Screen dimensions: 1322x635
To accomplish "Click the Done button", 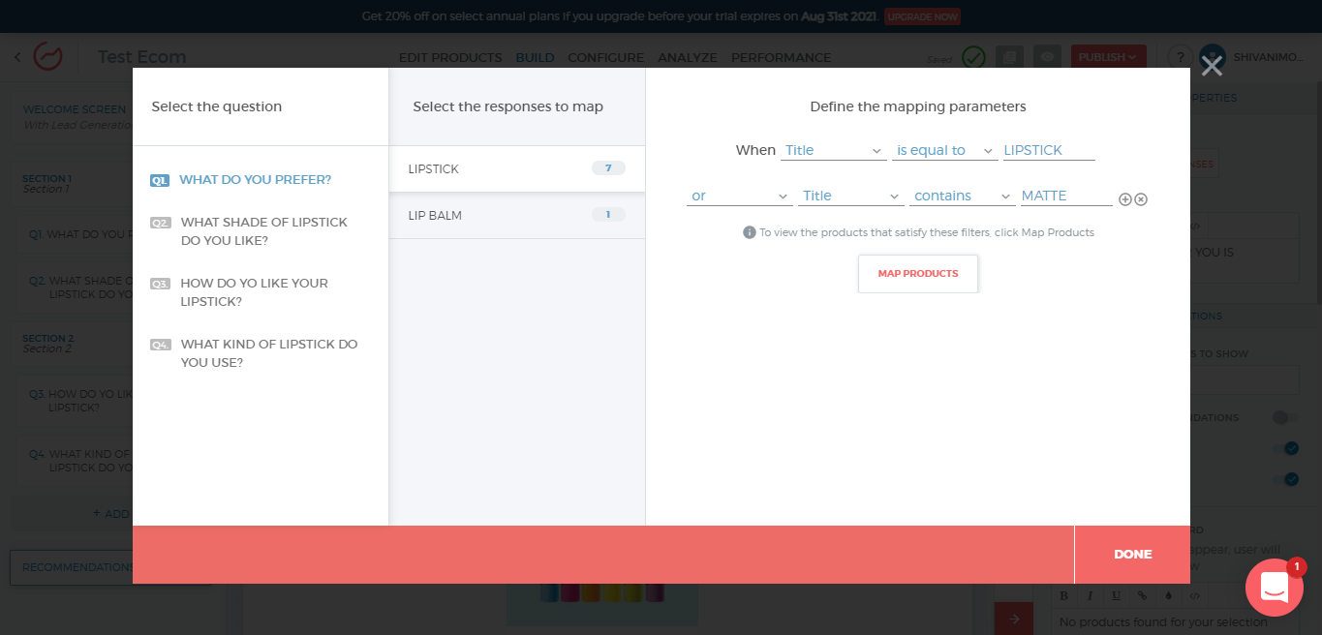I will pyautogui.click(x=1132, y=555).
